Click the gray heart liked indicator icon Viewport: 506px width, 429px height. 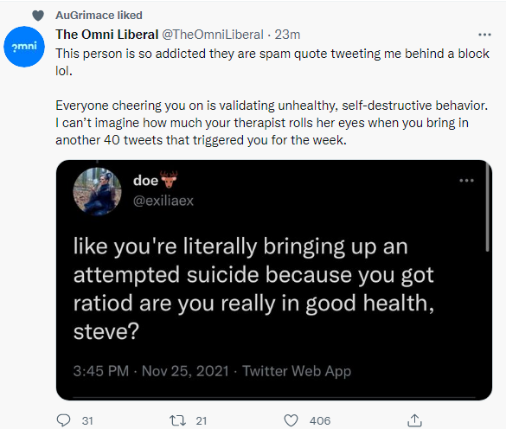click(x=38, y=16)
